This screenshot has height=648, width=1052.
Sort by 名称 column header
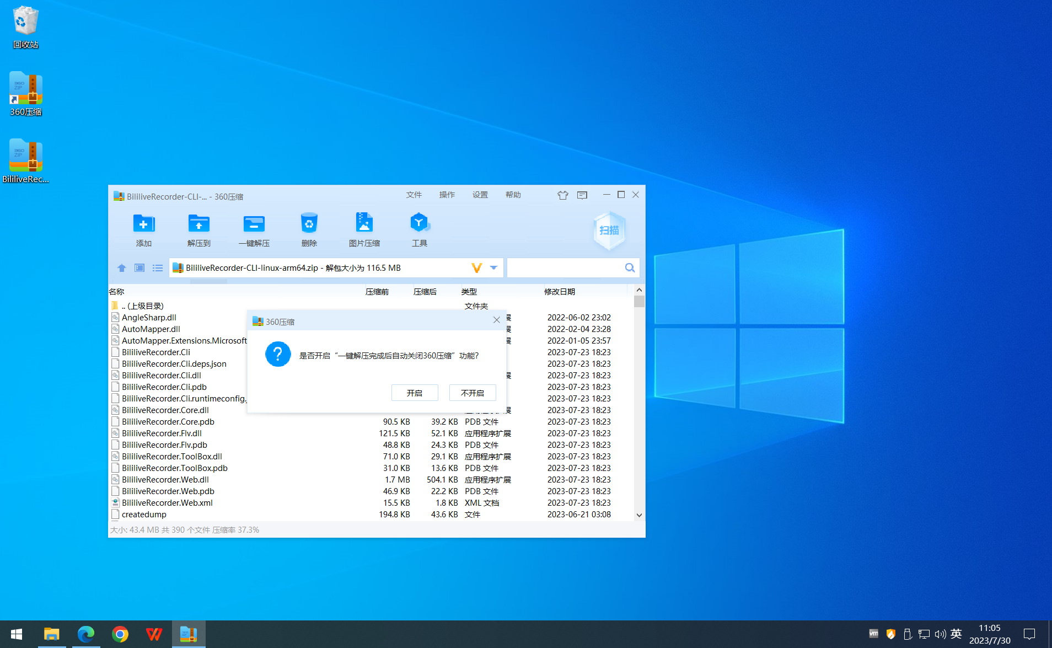[x=116, y=292]
